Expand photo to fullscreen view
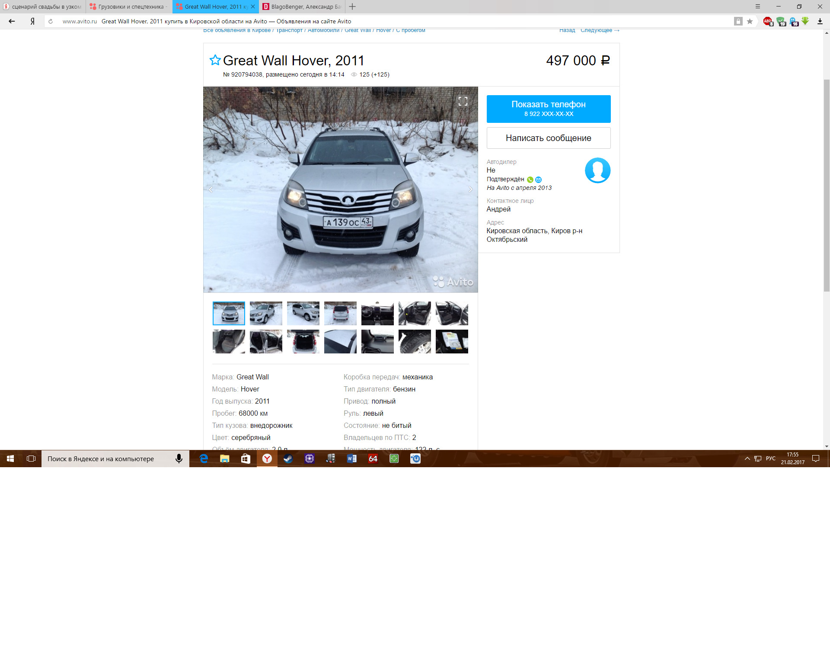The width and height of the screenshot is (830, 661). [463, 101]
